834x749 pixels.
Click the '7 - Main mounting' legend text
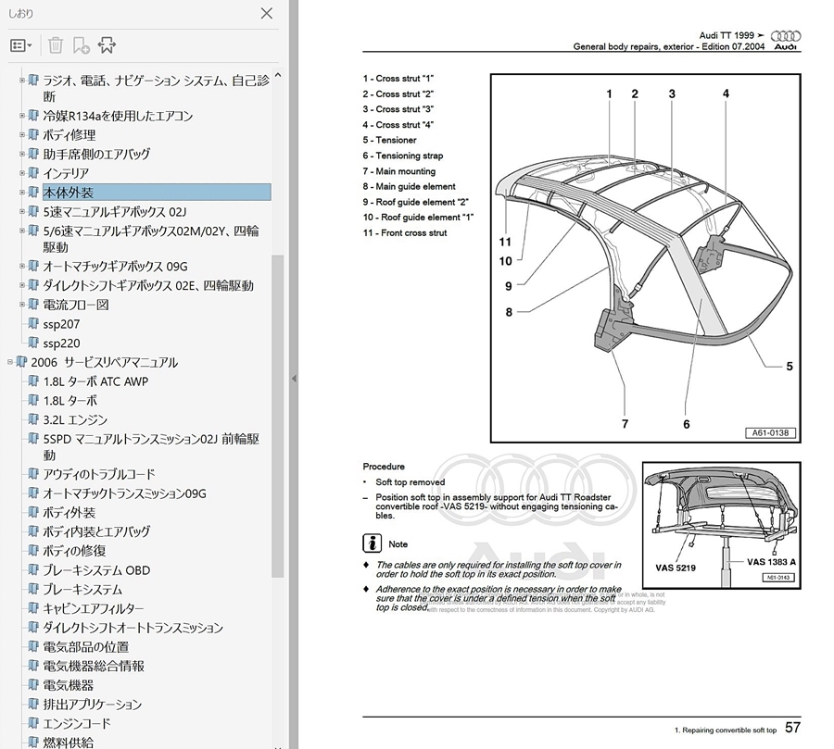point(398,171)
